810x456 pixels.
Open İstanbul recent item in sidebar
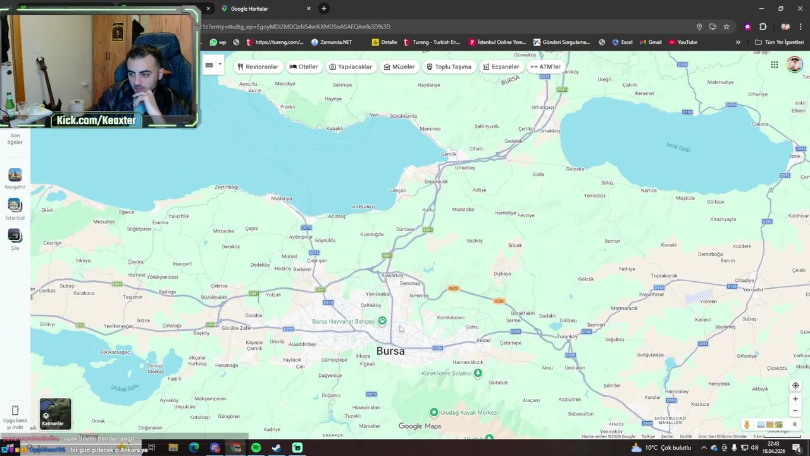pos(15,209)
